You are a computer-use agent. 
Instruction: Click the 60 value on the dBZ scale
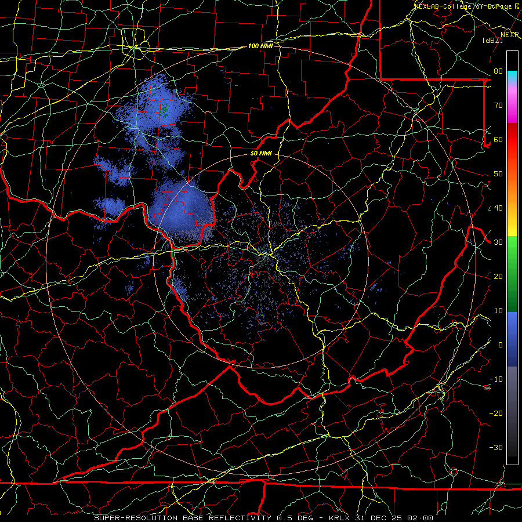pyautogui.click(x=498, y=139)
